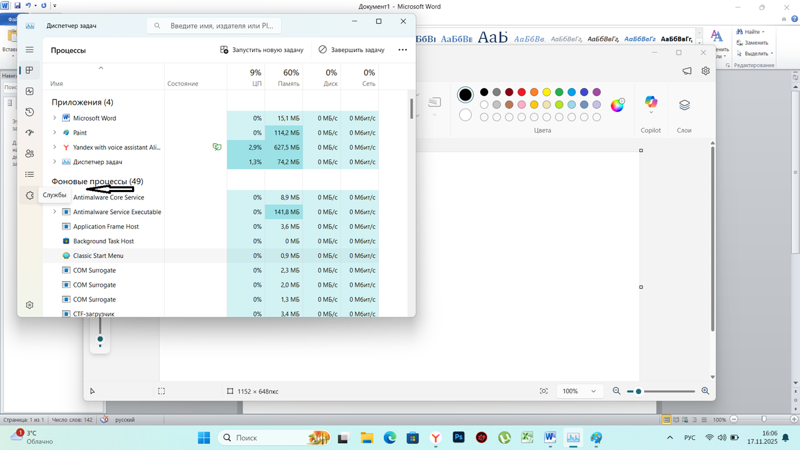This screenshot has height=450, width=800.
Task: Open the Найти dropdown arrow in Word
Action: tap(763, 31)
